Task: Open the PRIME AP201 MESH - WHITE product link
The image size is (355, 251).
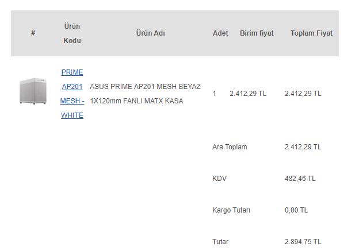Action: 72,94
